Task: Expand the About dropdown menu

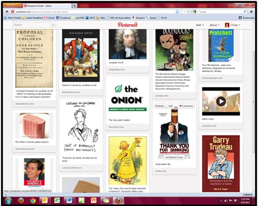Action: [x=213, y=25]
